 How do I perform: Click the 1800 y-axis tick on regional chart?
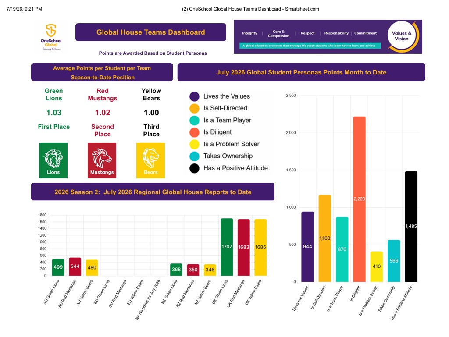(42, 215)
